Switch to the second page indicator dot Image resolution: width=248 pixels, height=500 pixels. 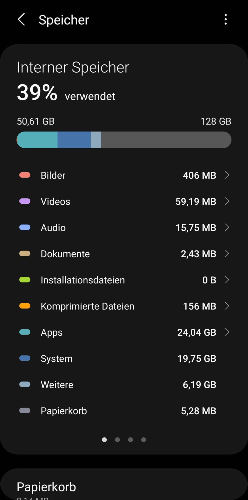click(x=117, y=440)
